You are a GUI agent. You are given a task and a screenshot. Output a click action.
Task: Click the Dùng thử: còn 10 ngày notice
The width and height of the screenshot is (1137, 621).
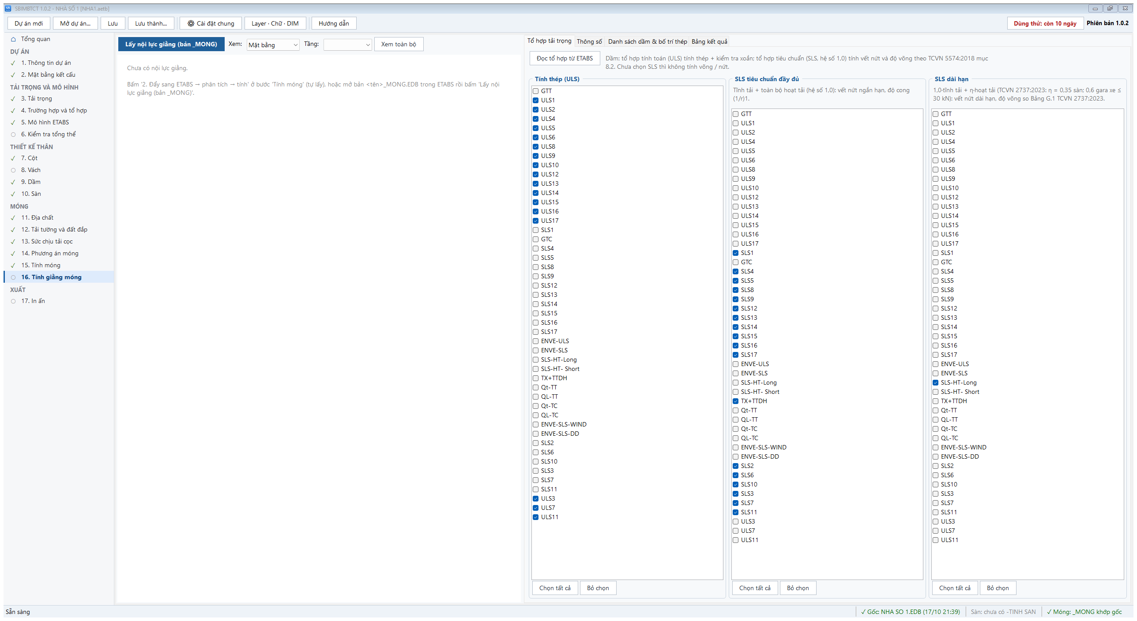(x=1045, y=23)
